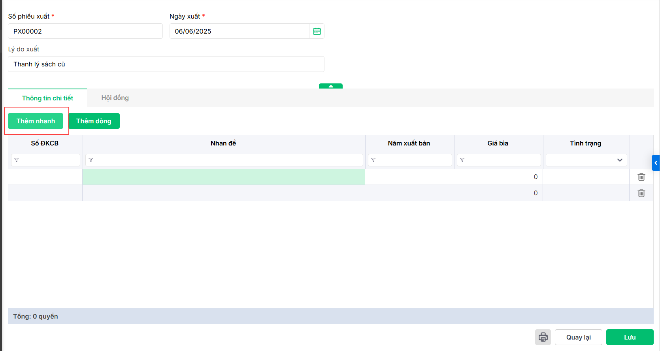Select the highlighted Nhan đề cell in first row

coord(224,177)
